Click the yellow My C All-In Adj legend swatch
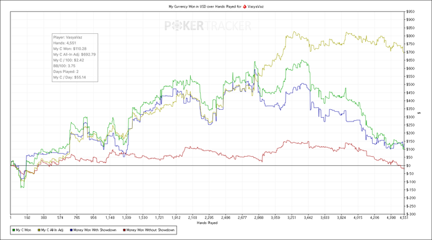 click(x=39, y=230)
